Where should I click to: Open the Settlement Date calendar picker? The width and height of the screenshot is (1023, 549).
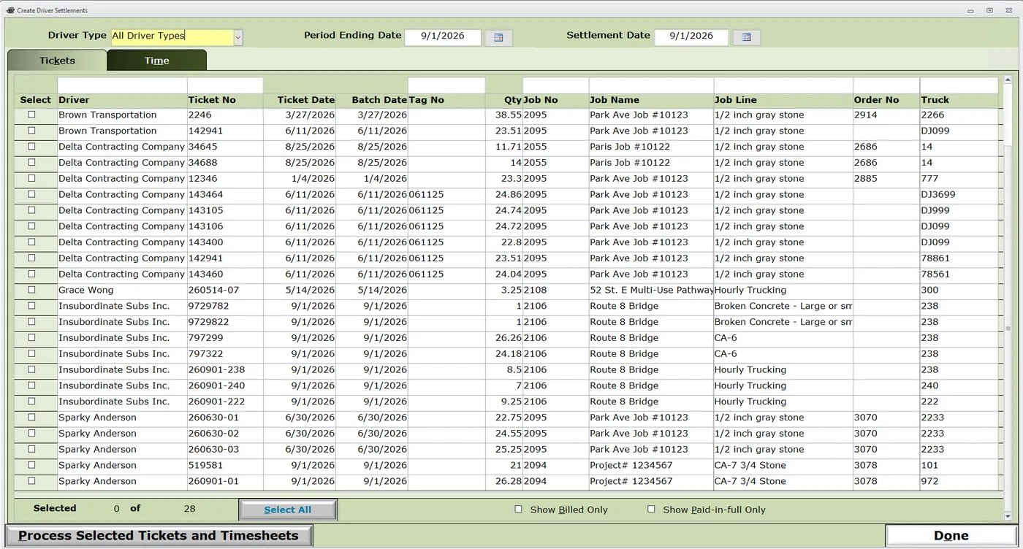click(x=747, y=37)
